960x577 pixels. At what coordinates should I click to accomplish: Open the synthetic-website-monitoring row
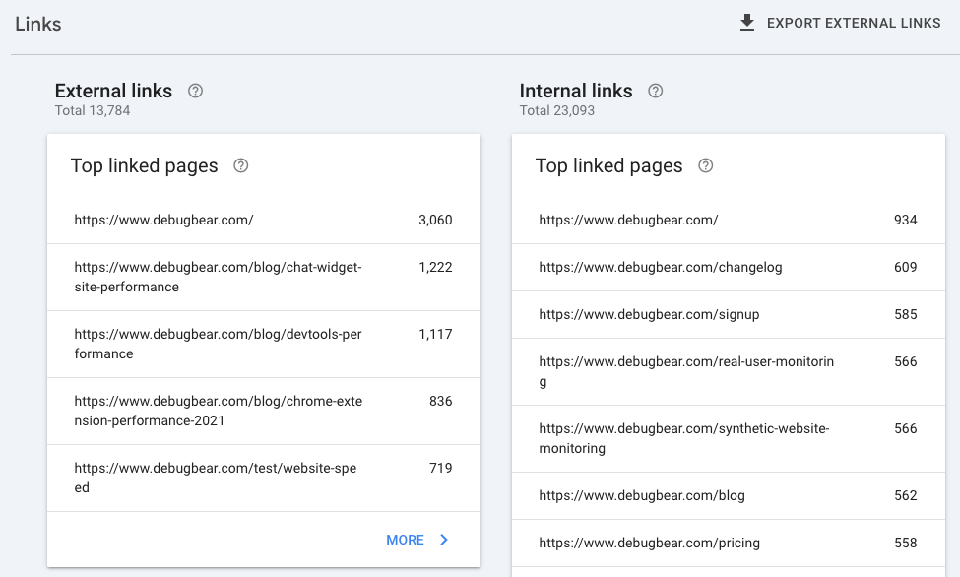[729, 438]
